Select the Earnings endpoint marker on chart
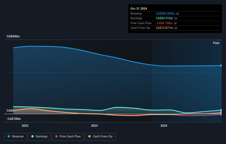The width and height of the screenshot is (226, 144). (x=221, y=110)
